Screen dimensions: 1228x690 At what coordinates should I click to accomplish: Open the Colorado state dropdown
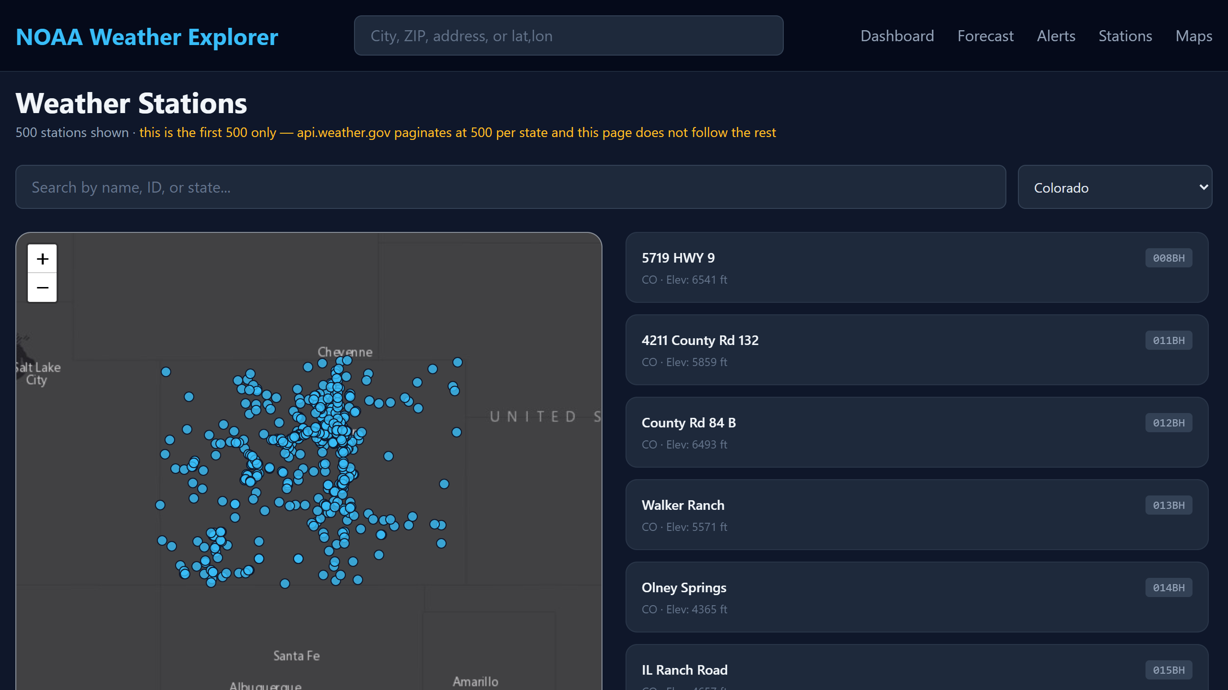point(1115,187)
